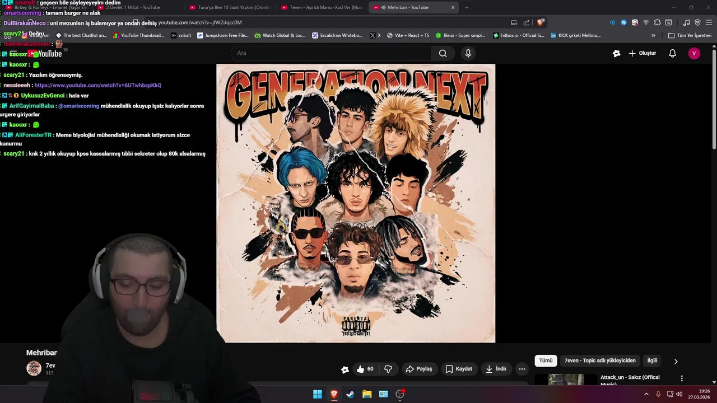Open options for Attack_un - Sakız video
Viewport: 717px width, 403px height.
click(x=682, y=378)
